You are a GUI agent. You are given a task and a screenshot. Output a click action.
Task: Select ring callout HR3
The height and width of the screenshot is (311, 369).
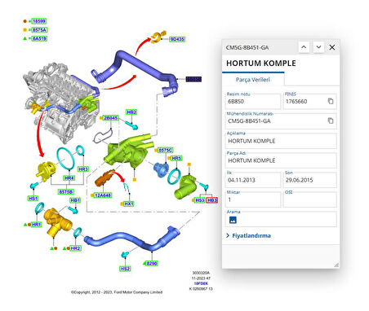click(x=83, y=169)
